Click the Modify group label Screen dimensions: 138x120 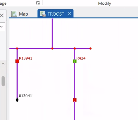click(105, 3)
